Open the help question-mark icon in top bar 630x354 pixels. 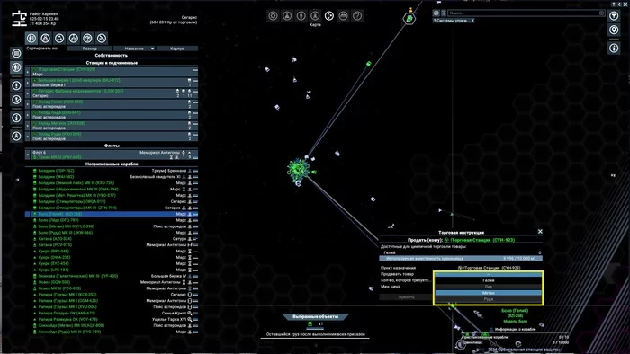357,16
